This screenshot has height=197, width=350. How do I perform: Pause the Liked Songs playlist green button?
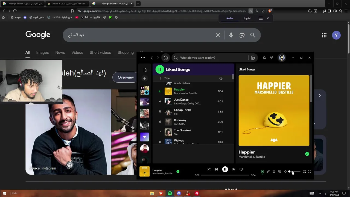[160, 69]
